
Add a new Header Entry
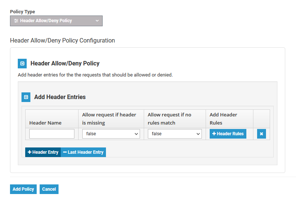click(43, 152)
